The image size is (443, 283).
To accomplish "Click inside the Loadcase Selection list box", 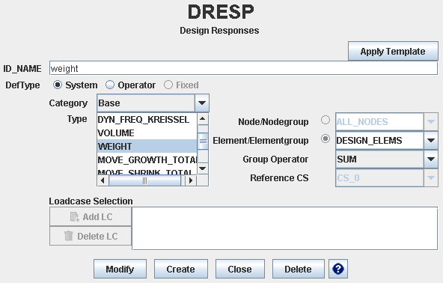I will click(x=285, y=228).
